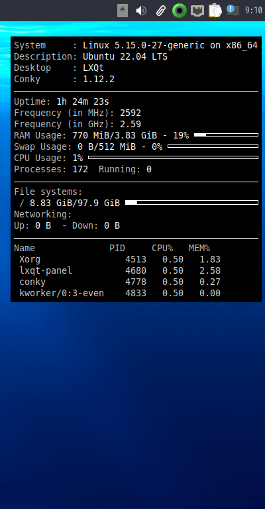Viewport: 265px width, 509px height.
Task: Click the "File systems:" heading
Action: (48, 192)
